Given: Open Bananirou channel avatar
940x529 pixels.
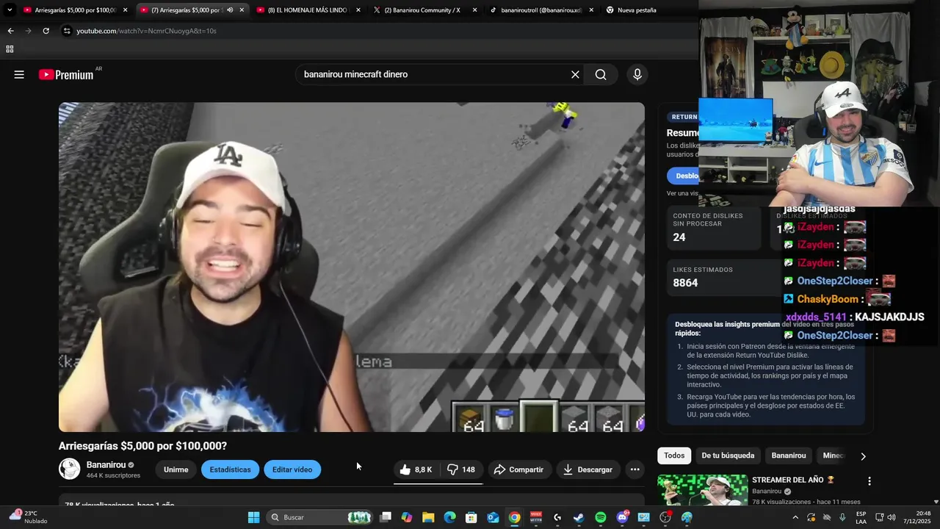Looking at the screenshot, I should pyautogui.click(x=69, y=469).
